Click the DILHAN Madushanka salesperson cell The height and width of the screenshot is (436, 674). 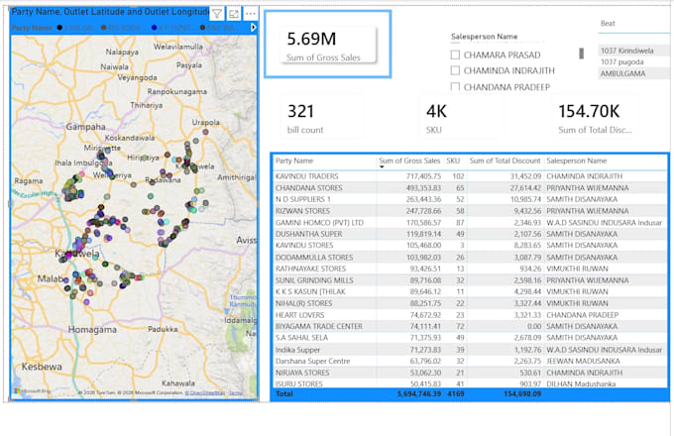(581, 383)
